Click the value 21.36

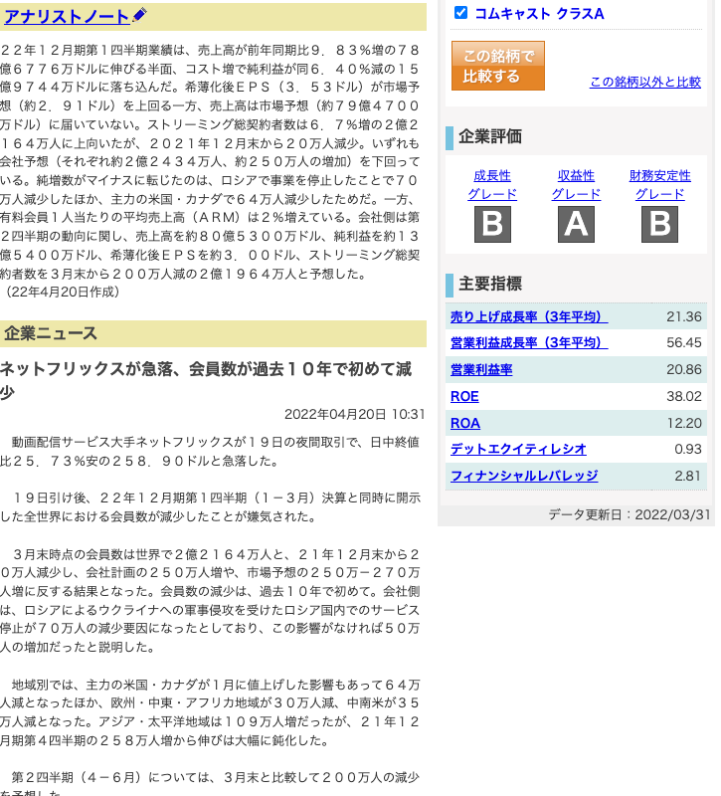683,316
